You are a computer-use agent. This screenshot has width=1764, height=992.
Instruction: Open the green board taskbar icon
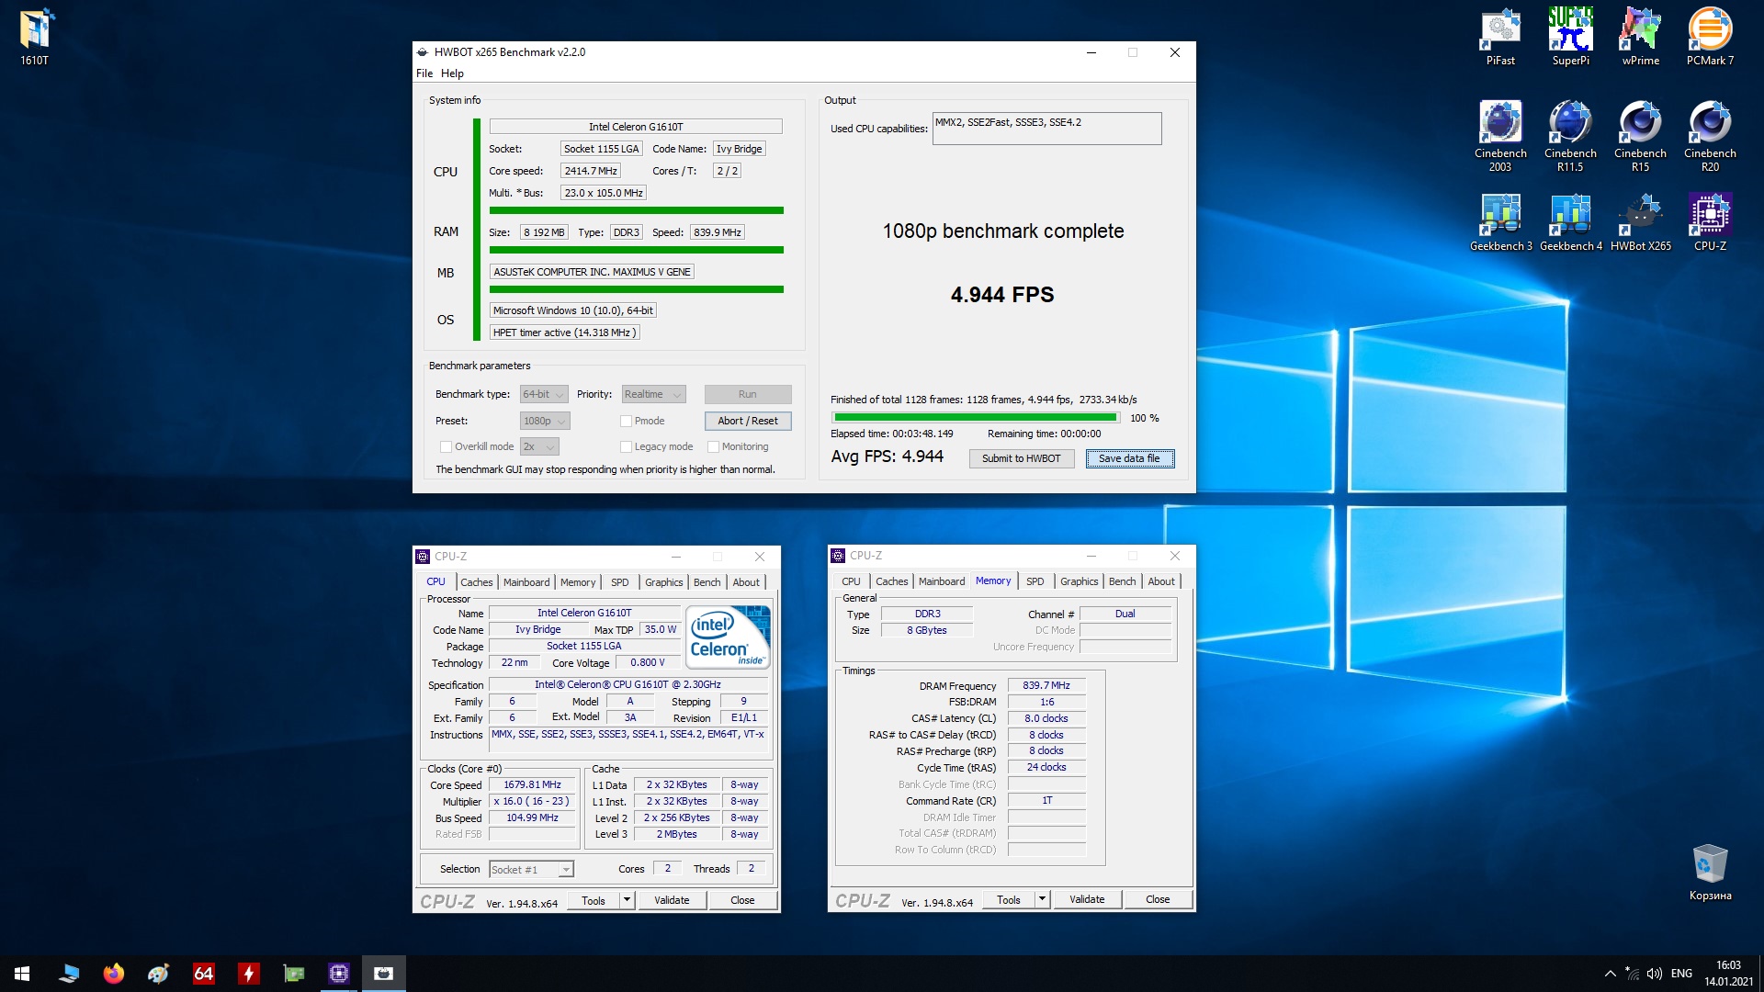[x=294, y=974]
